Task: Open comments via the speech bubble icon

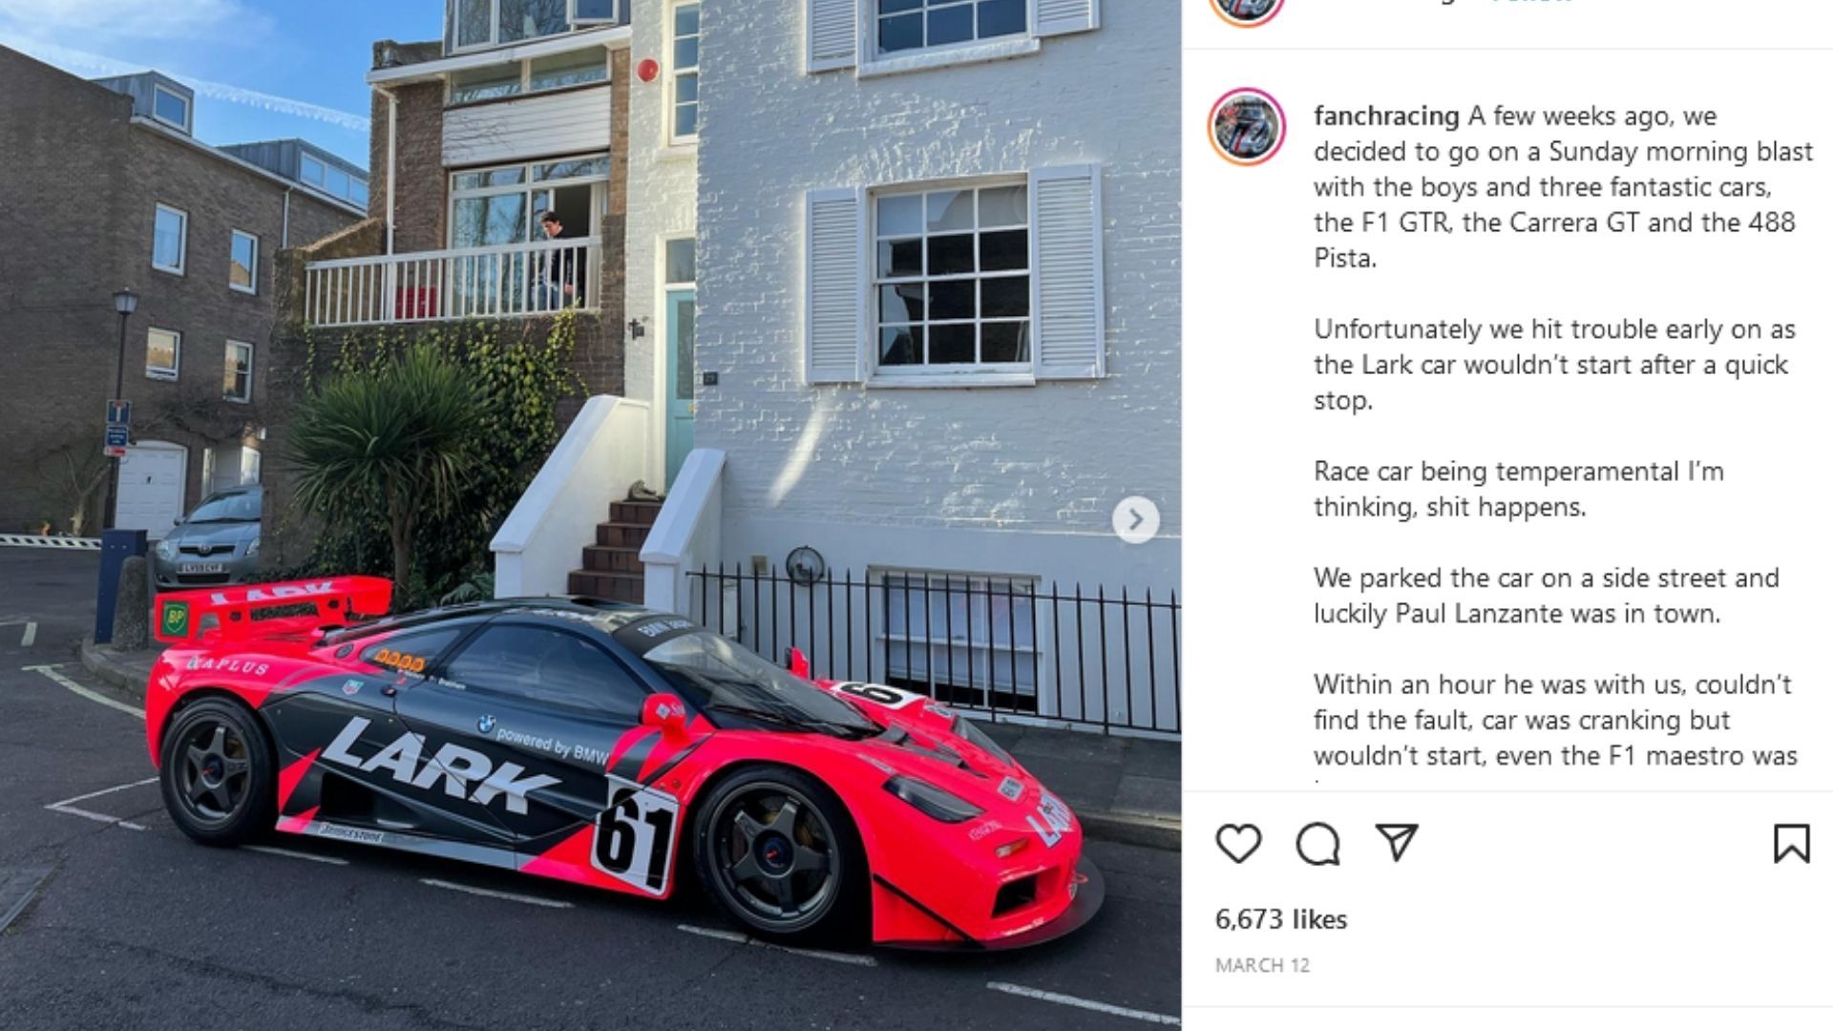Action: pos(1317,844)
